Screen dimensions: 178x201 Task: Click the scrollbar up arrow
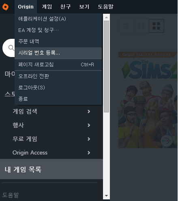click(x=106, y=17)
